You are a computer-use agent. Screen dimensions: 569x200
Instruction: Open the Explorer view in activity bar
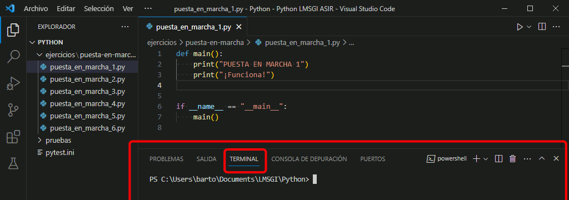(13, 30)
